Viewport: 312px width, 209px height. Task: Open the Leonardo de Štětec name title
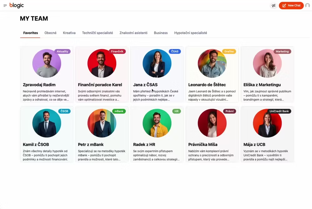[x=207, y=85]
